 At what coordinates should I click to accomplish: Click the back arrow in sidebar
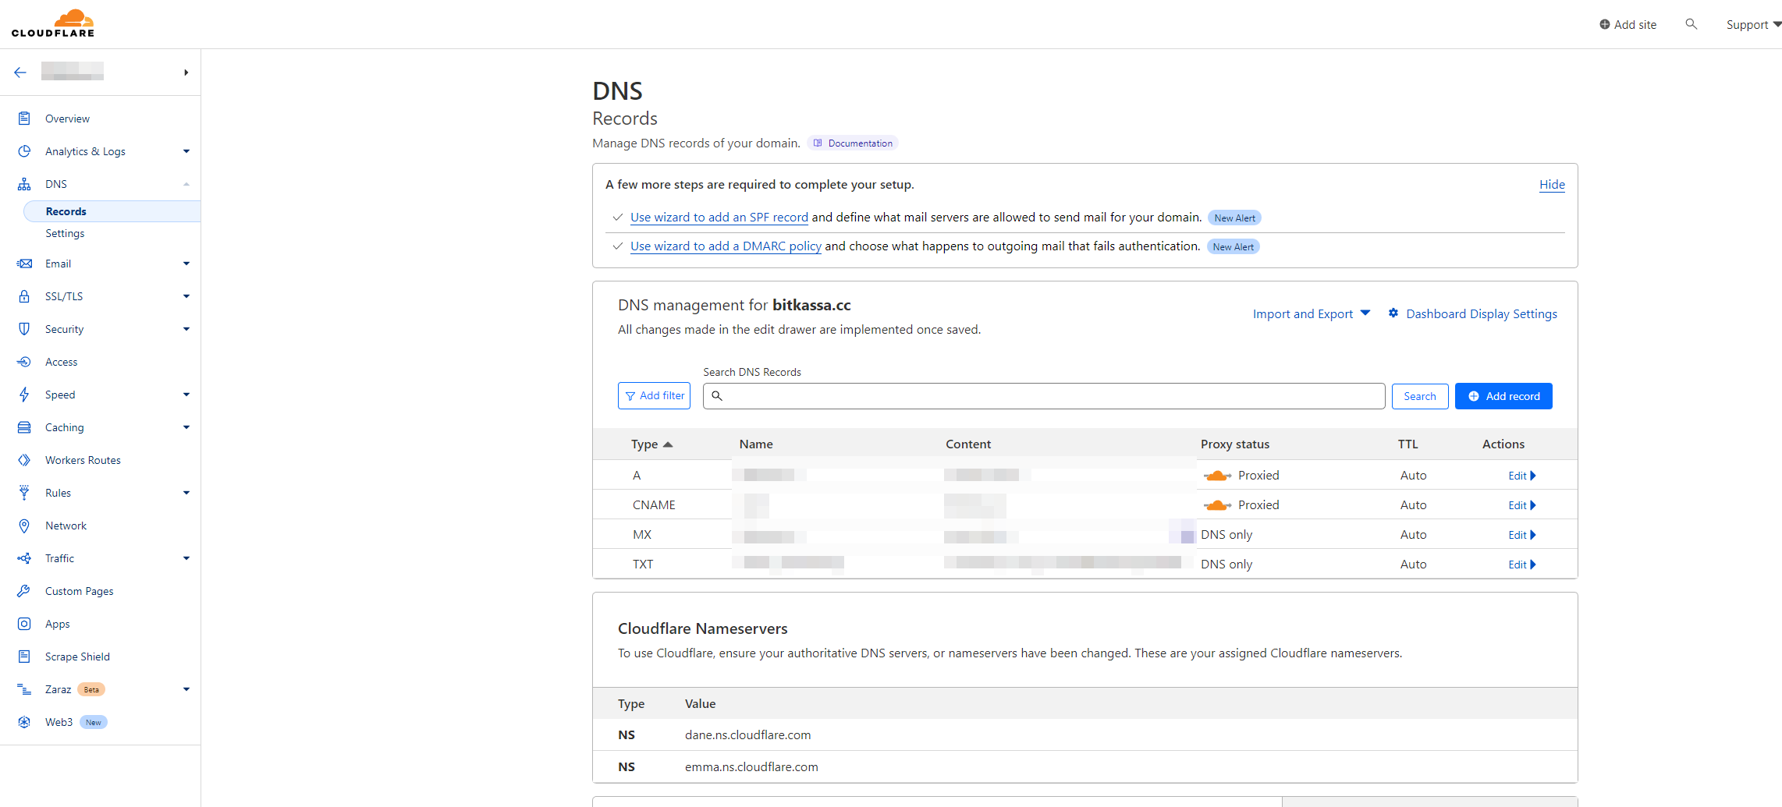tap(20, 73)
